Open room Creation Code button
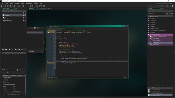The width and height of the screenshot is (175, 98). pos(16,92)
